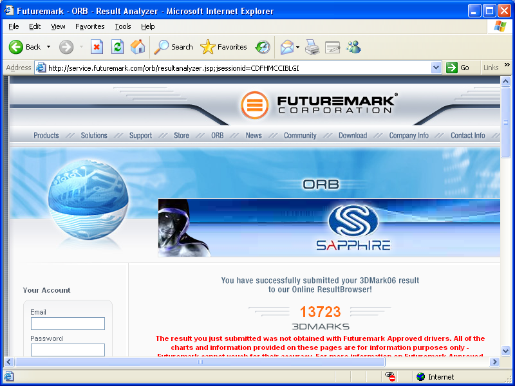The image size is (515, 386).
Task: Print the page with the printer icon
Action: point(312,47)
